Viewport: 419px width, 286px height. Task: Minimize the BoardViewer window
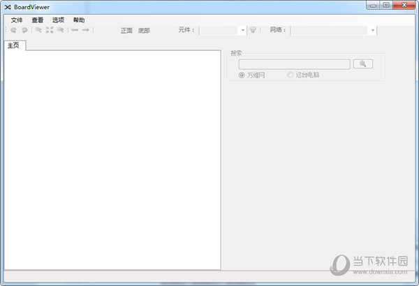pyautogui.click(x=373, y=5)
